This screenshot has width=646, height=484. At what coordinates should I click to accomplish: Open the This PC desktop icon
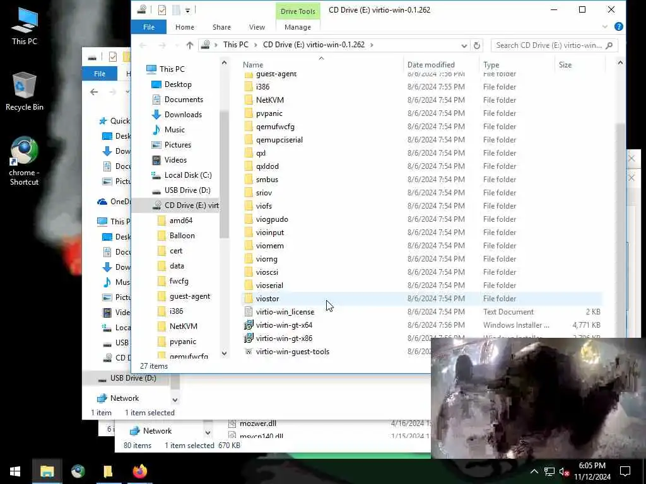pos(25,25)
